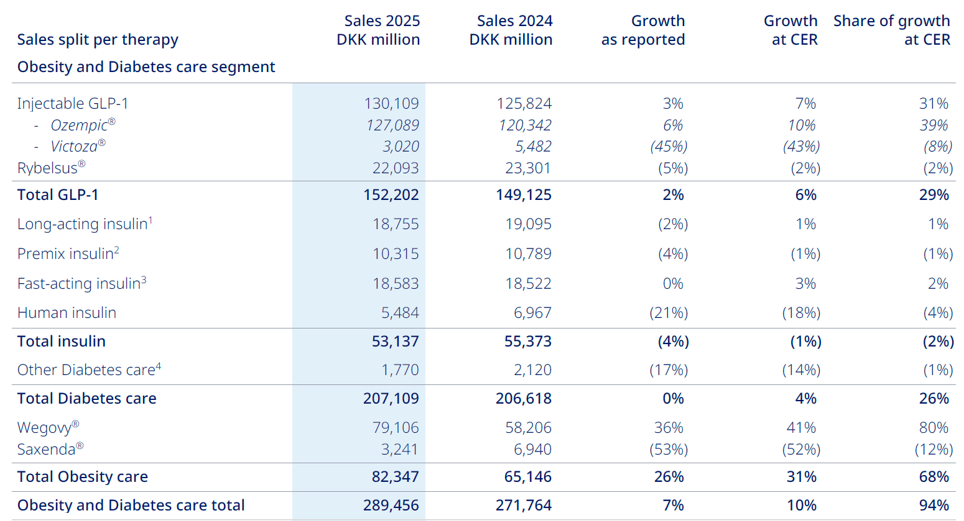Select the Victoza row label
This screenshot has height=521, width=964.
click(78, 147)
